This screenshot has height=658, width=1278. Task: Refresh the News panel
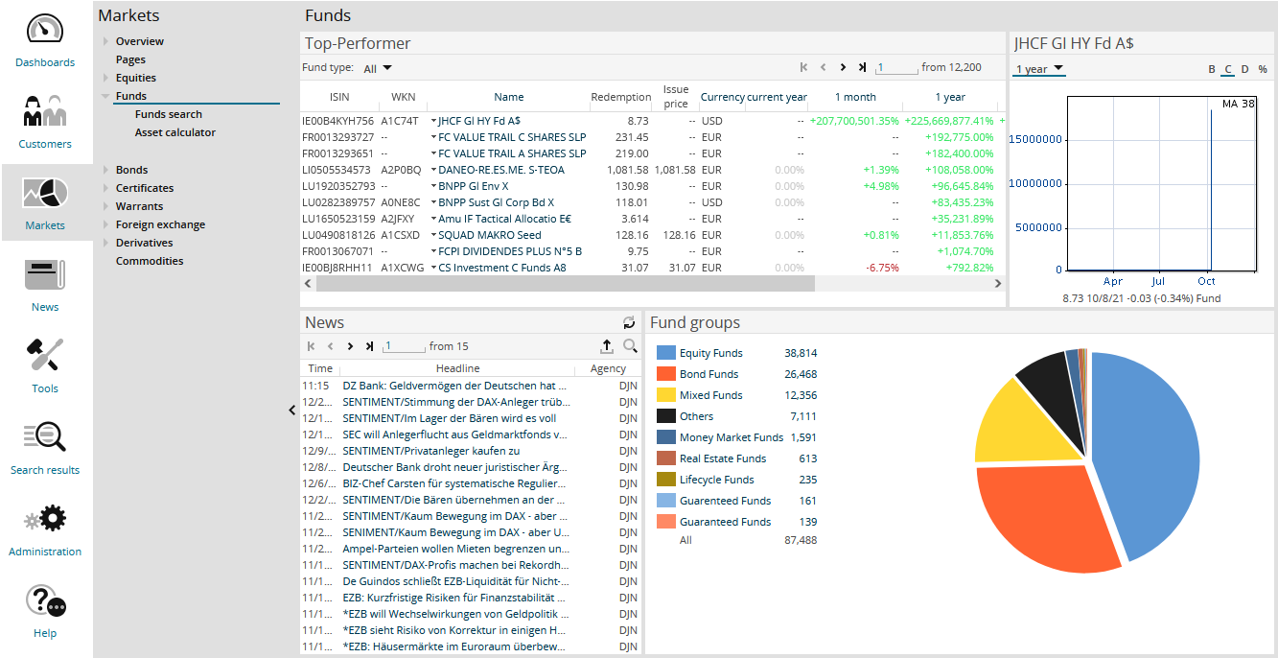point(629,323)
